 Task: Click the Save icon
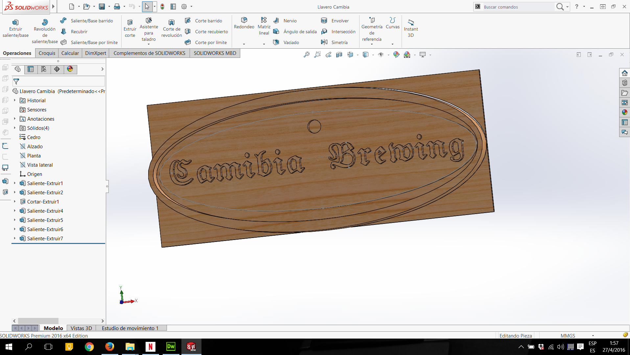coord(102,7)
